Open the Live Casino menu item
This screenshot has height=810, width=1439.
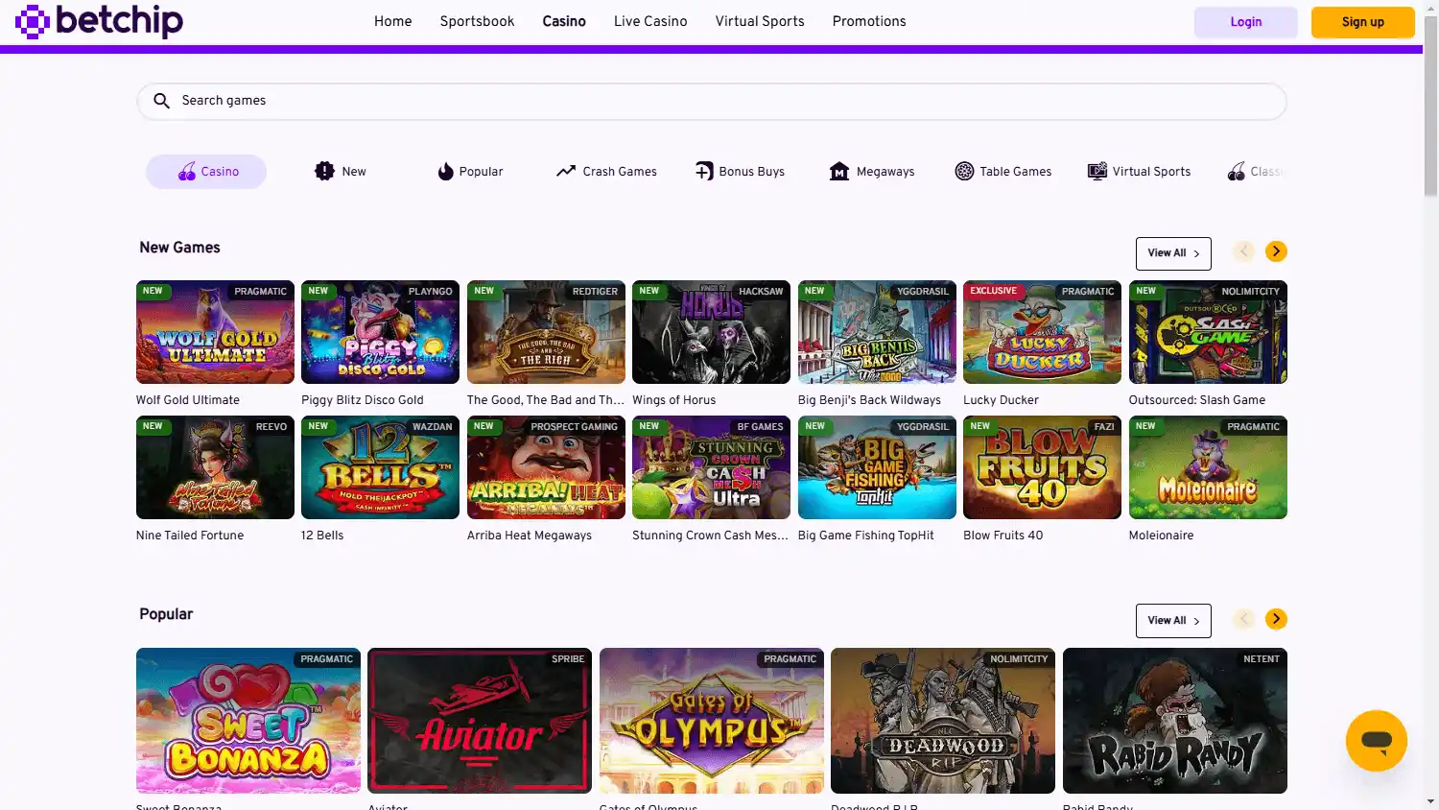pyautogui.click(x=650, y=21)
